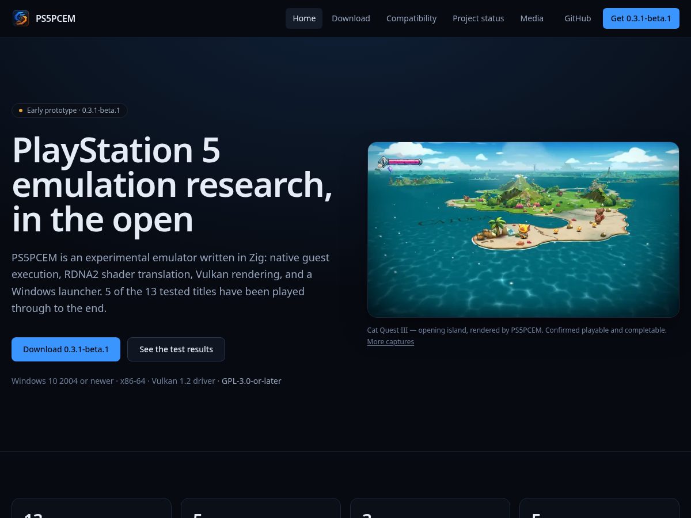Screen dimensions: 691x518
Task: Click the Early prototype 0.3.1-beta.1 badge
Action: 70,111
